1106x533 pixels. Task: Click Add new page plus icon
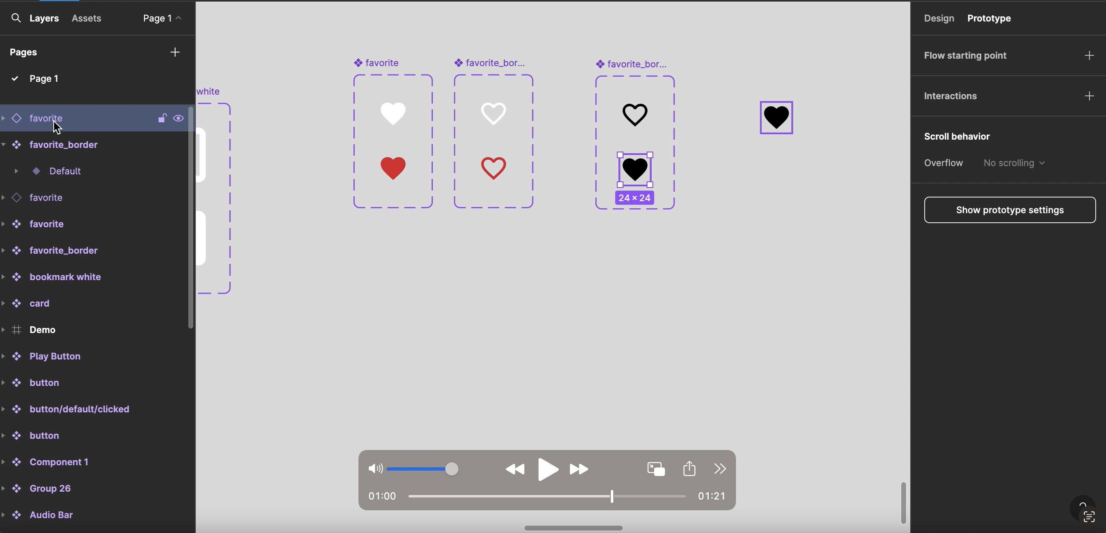click(x=174, y=52)
